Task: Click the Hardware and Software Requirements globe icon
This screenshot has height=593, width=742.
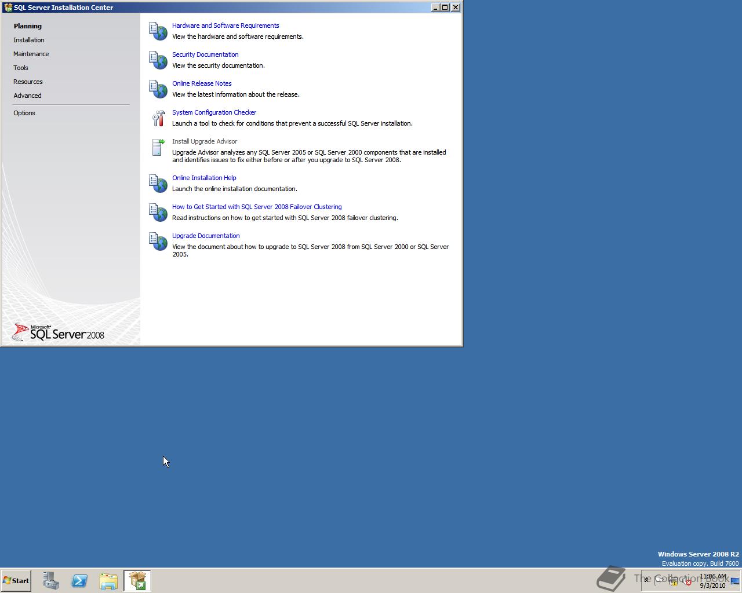Action: [158, 31]
